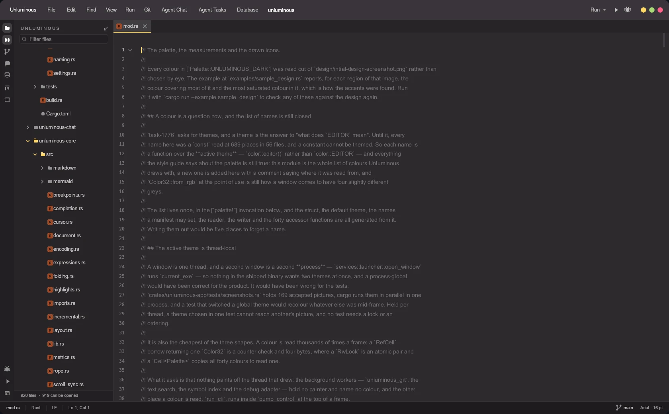Click the editor vertical scrollbar thumb
Viewport: 669px width, 414px height.
[x=664, y=40]
